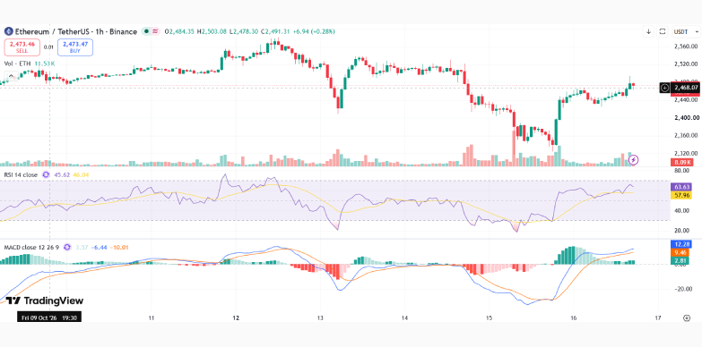This screenshot has width=702, height=347.
Task: Click the blue 12.28 MACD scale label
Action: 681,244
